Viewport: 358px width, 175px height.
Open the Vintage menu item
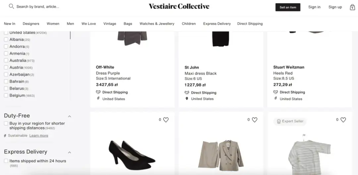click(x=110, y=24)
